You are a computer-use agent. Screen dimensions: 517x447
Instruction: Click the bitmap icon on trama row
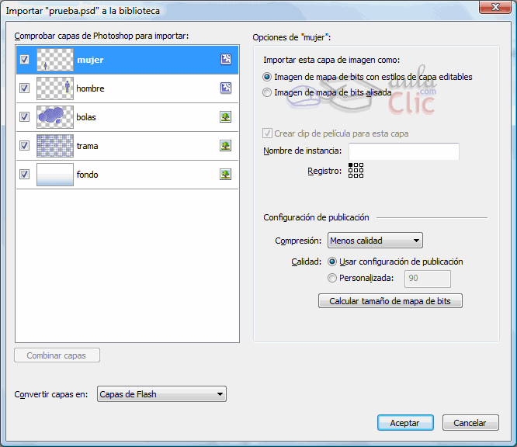[x=226, y=146]
